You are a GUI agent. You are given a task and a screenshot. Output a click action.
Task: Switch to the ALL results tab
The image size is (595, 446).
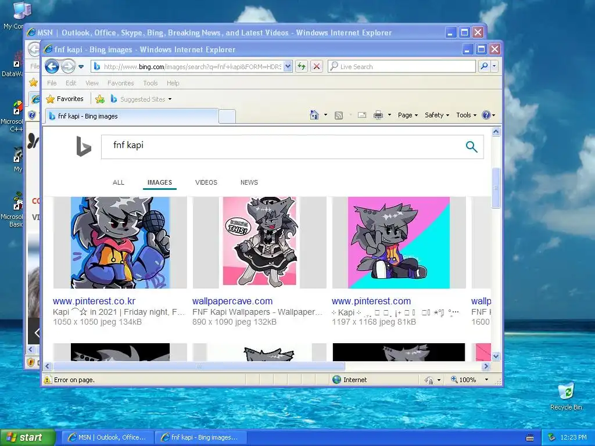click(x=119, y=182)
